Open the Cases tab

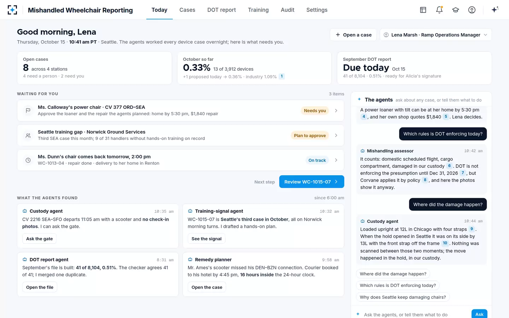[187, 10]
